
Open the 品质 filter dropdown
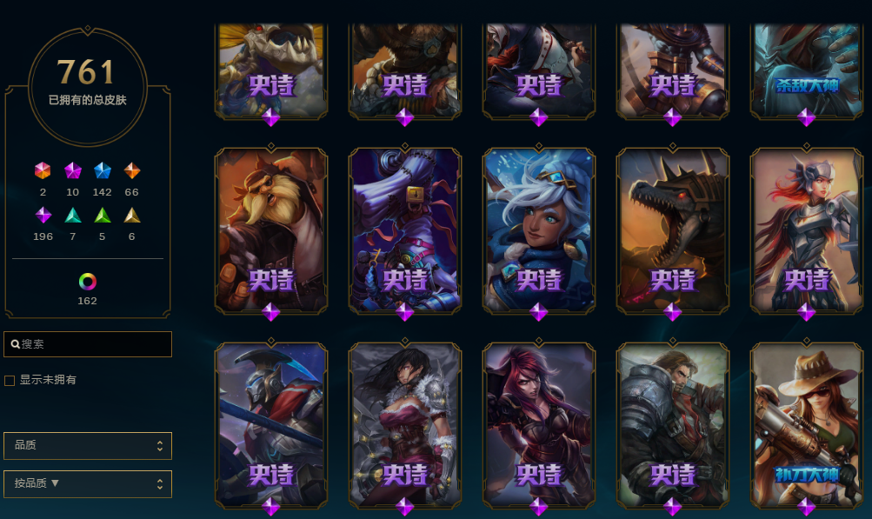[x=88, y=446]
